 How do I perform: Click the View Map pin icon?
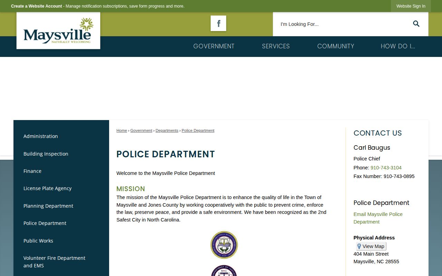click(359, 246)
